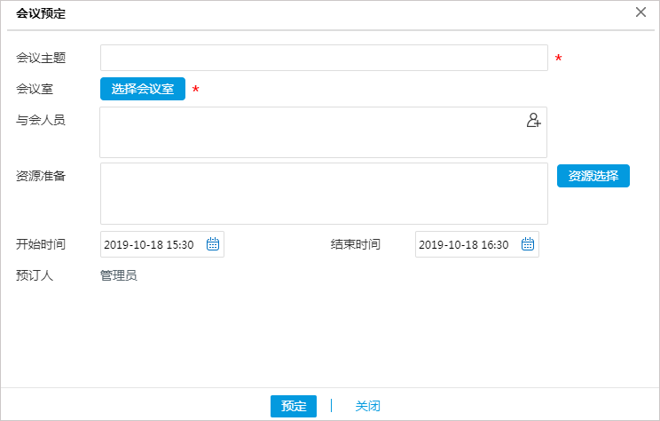The image size is (660, 421).
Task: Click the 会议预定 dialog title
Action: tap(41, 13)
